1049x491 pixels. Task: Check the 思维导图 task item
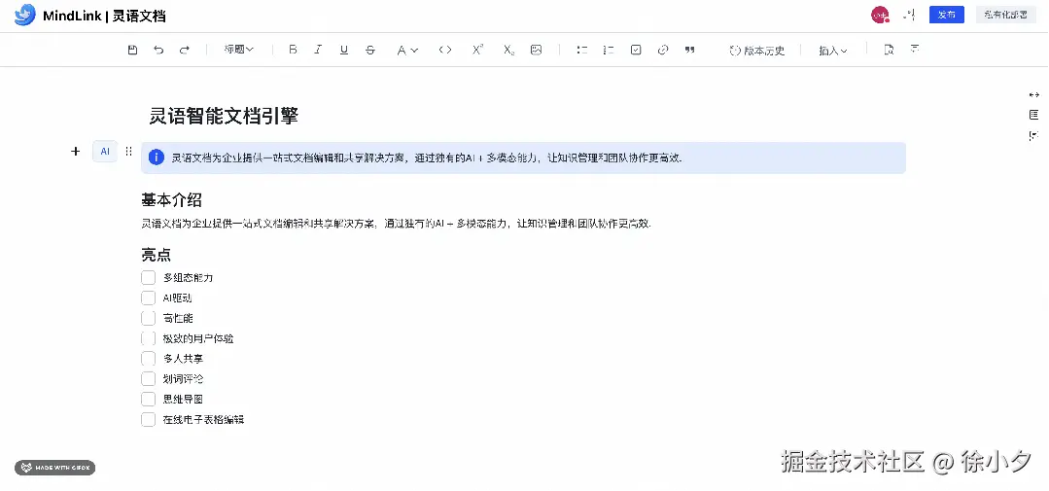point(149,399)
